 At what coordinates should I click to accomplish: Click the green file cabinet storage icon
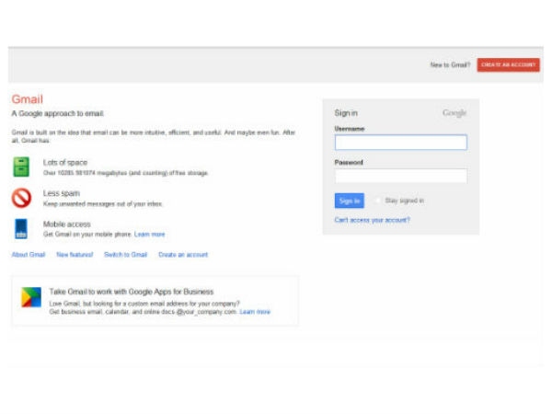pyautogui.click(x=21, y=167)
